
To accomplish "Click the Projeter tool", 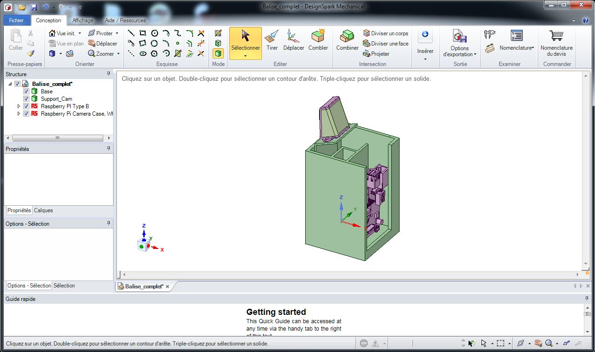I will point(376,54).
